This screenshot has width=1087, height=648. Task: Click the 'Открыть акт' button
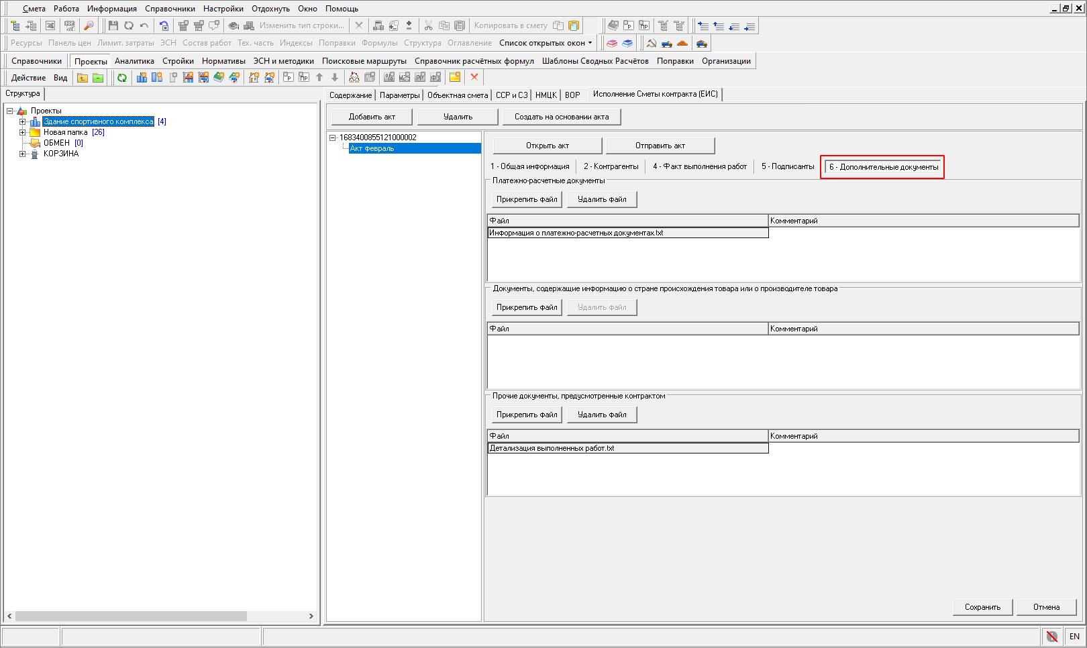click(548, 146)
